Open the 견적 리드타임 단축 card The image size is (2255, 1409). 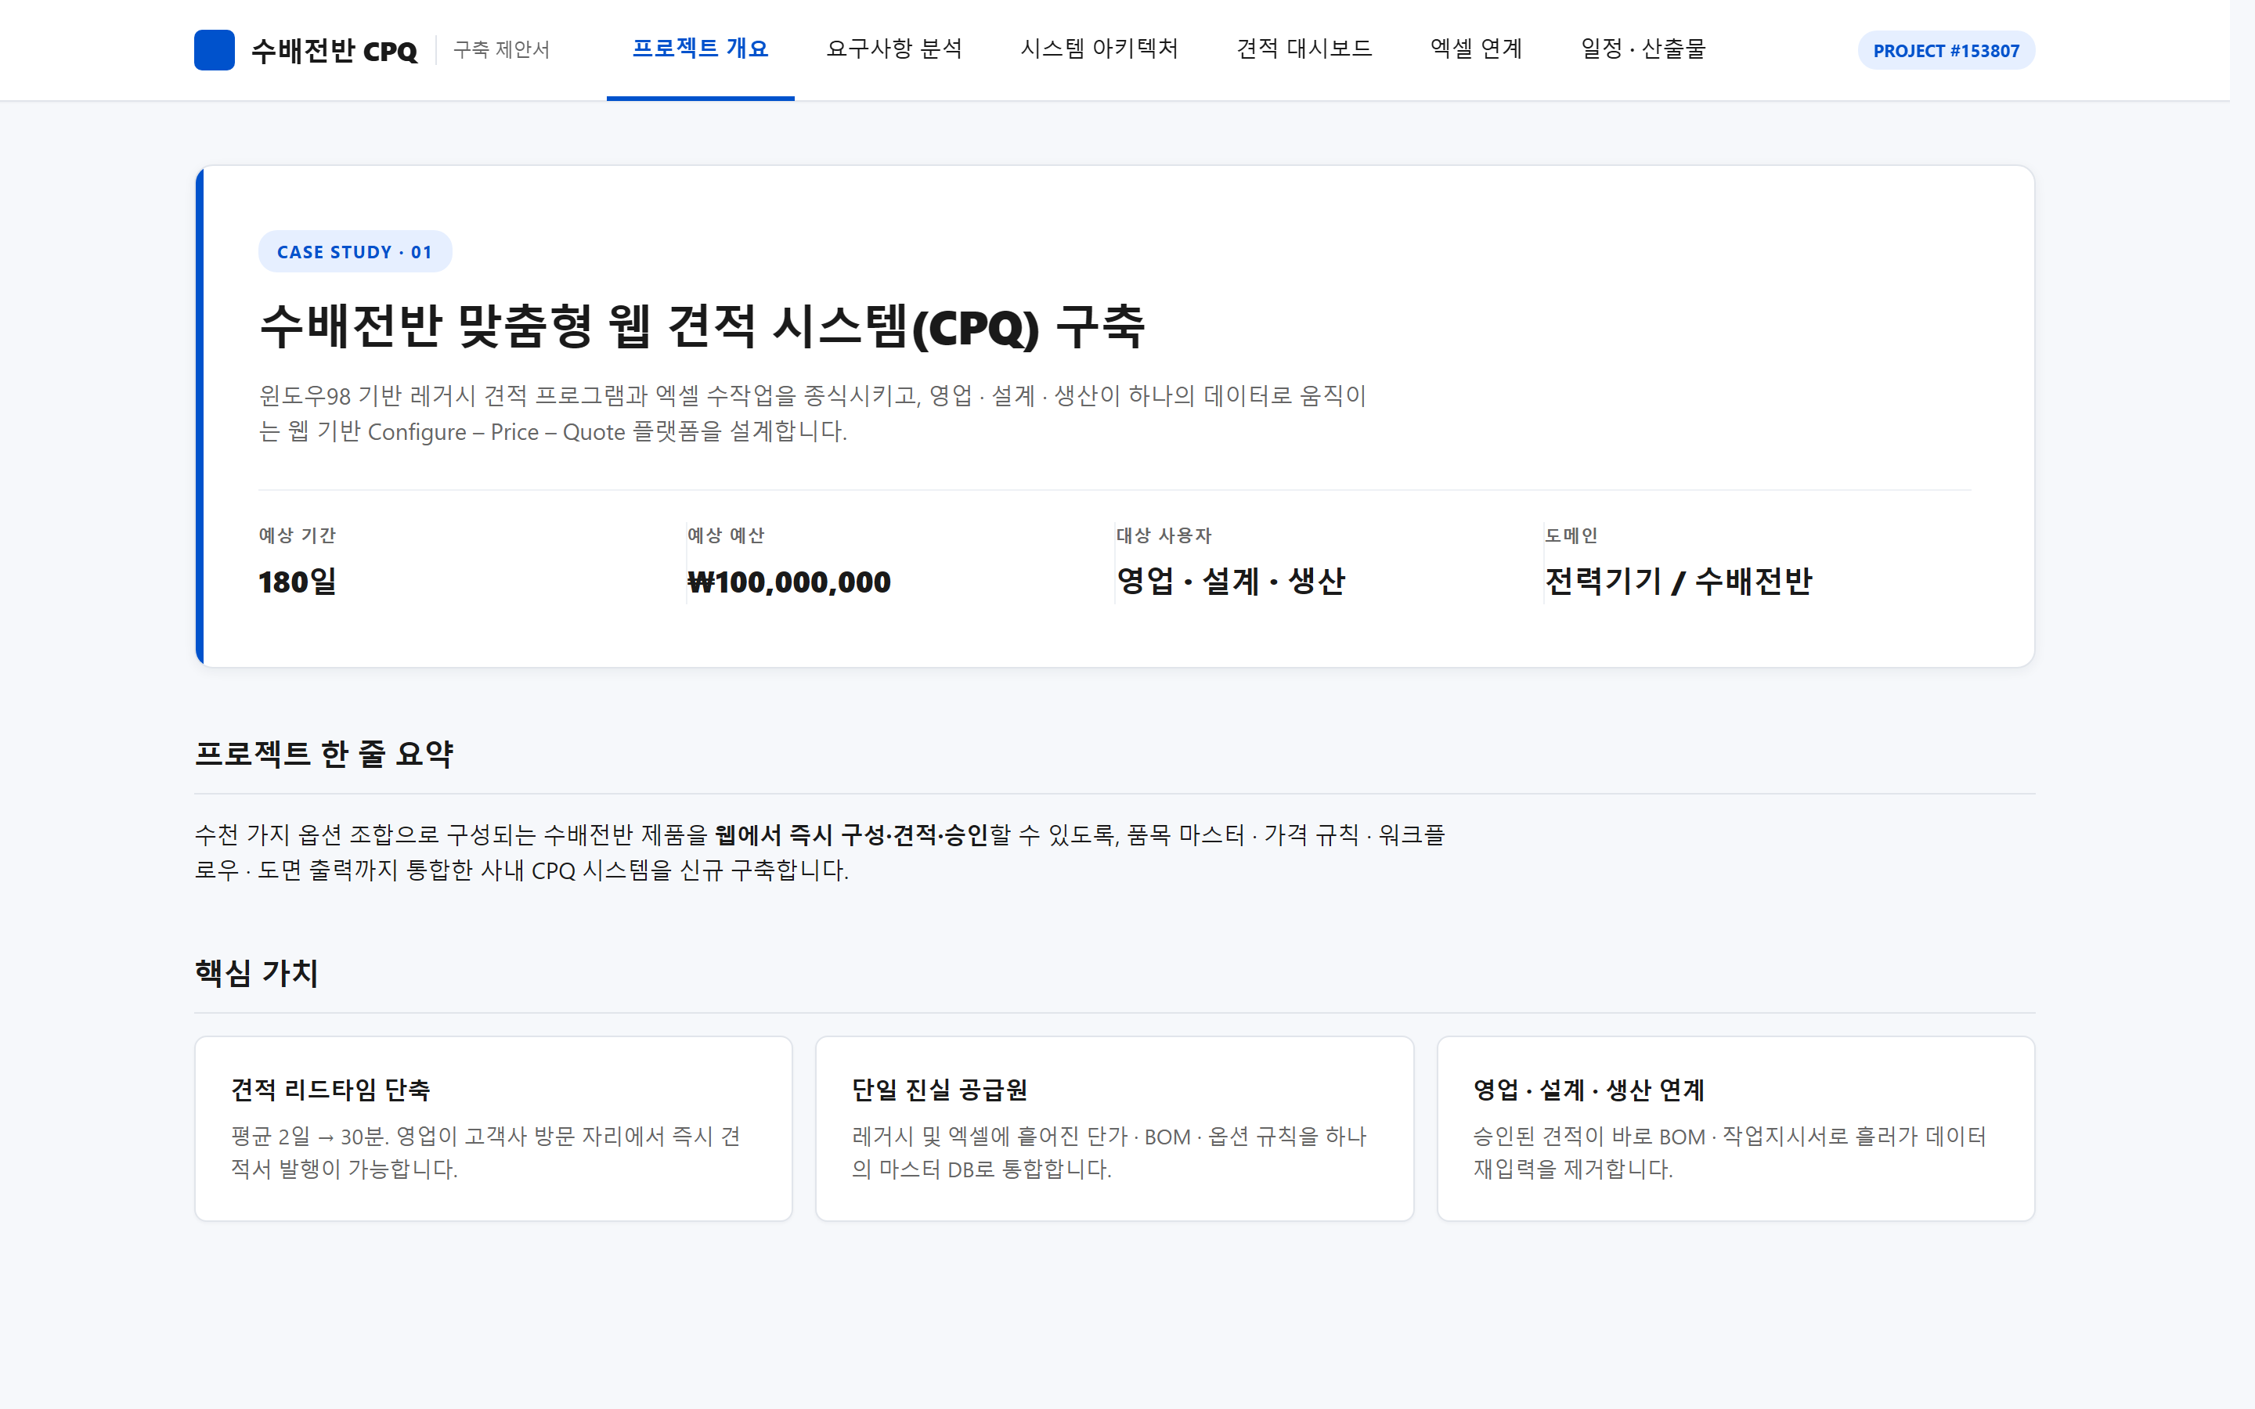493,1129
